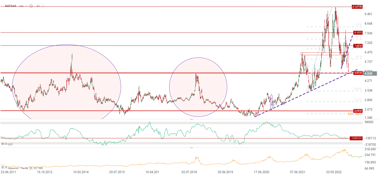Remove the COT indicator with its X icon
Image resolution: width=380 pixels, height=178 pixels.
pyautogui.click(x=6, y=144)
